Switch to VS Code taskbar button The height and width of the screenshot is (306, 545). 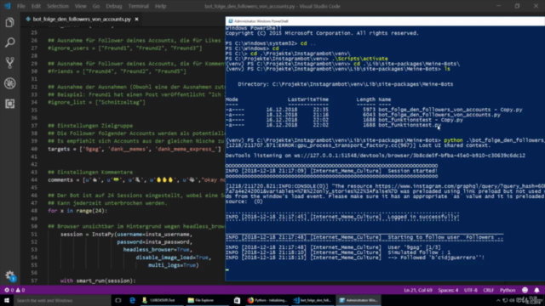[313, 300]
